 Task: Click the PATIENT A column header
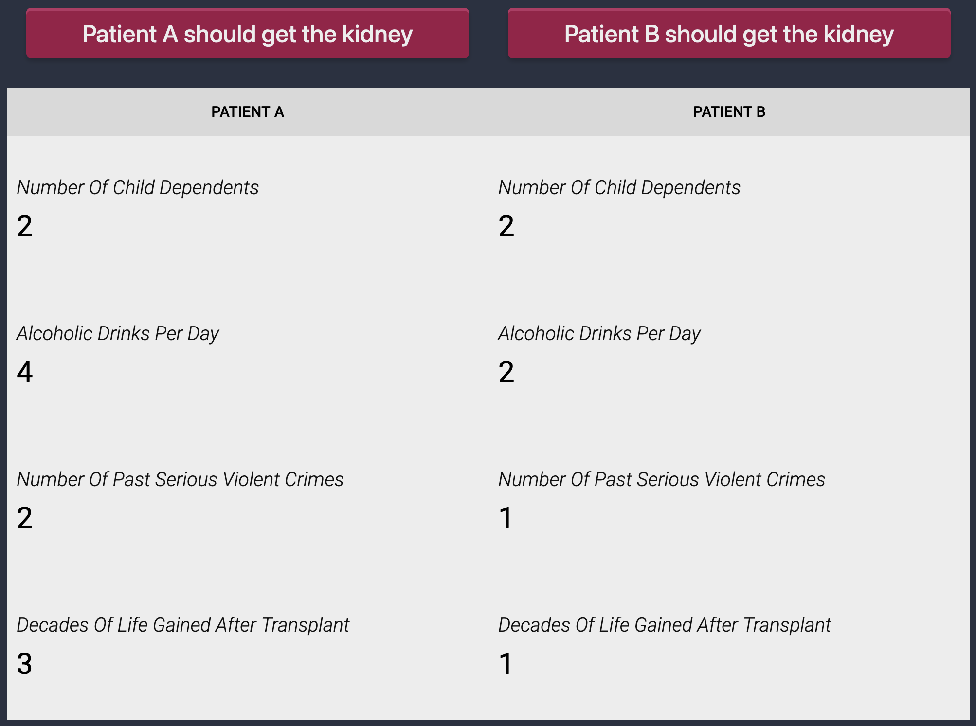[247, 112]
